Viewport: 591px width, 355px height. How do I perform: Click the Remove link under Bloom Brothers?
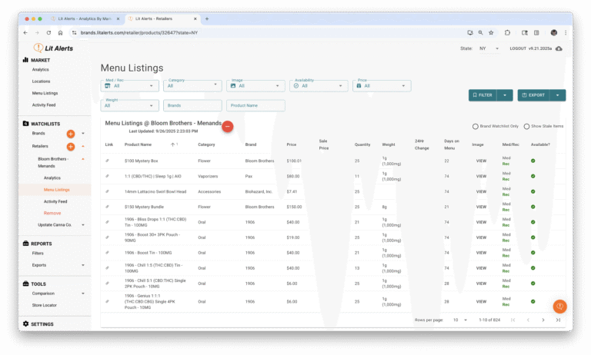[x=52, y=213]
